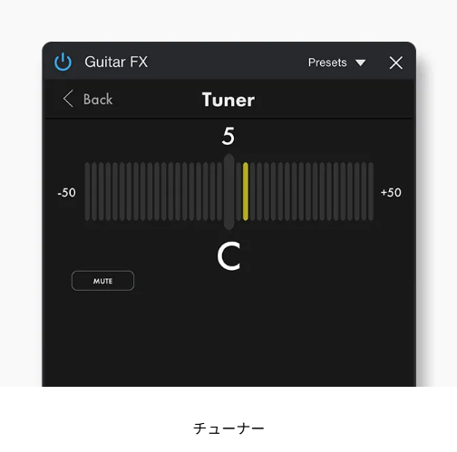Go back using the Back text
The height and width of the screenshot is (452, 457).
point(98,99)
